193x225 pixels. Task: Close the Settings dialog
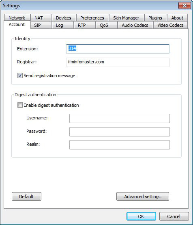184,6
